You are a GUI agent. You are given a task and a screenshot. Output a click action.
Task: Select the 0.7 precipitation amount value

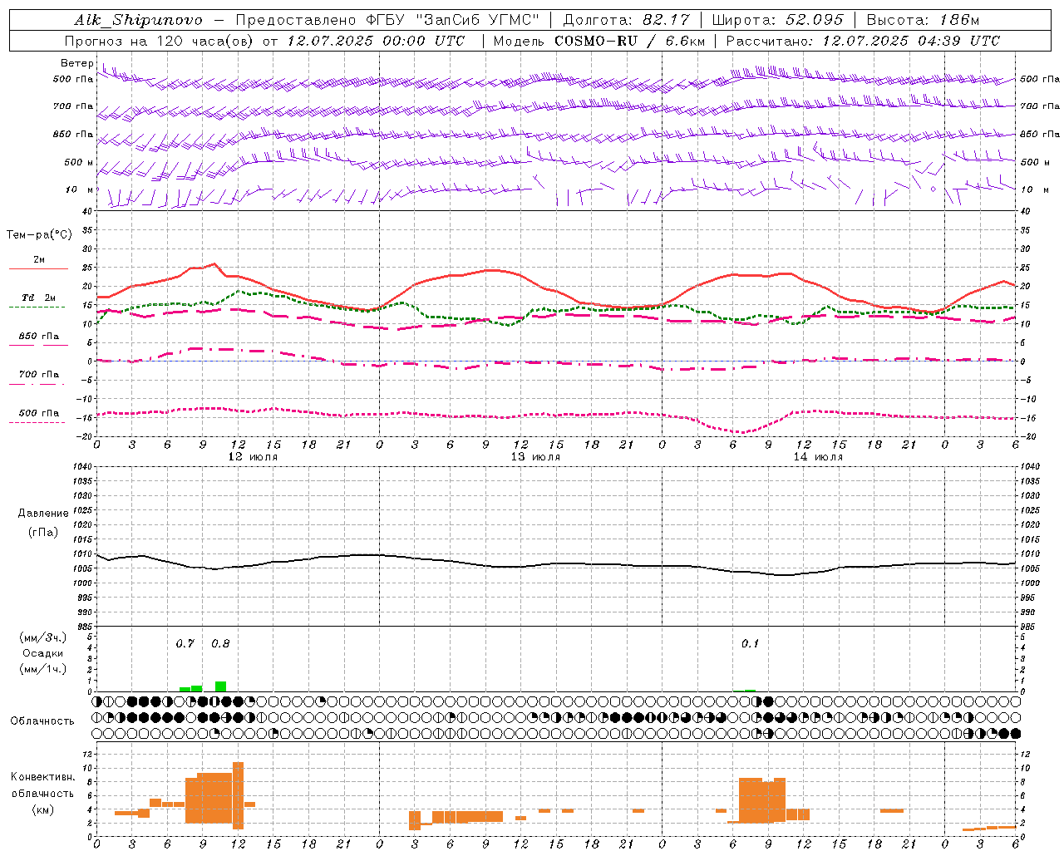click(185, 643)
